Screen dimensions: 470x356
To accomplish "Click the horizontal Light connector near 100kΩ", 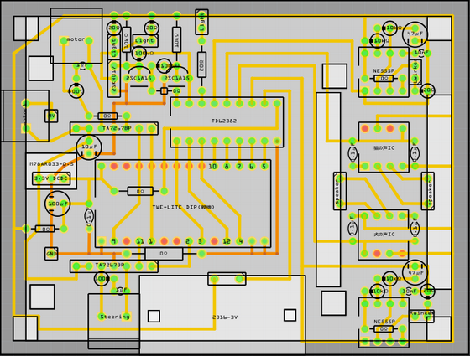I will [x=145, y=41].
